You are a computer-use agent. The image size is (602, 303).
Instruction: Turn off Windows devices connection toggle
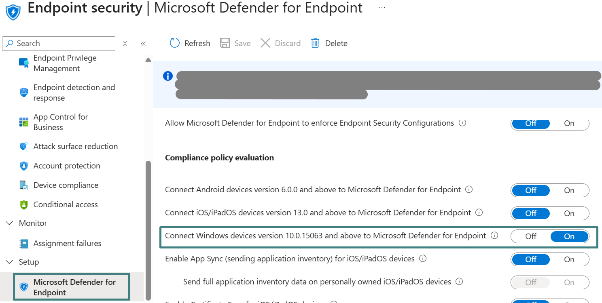(531, 236)
